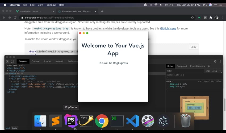This screenshot has height=133, width=226.
Task: Select the DevTools Elements tab
Action: (x=23, y=61)
